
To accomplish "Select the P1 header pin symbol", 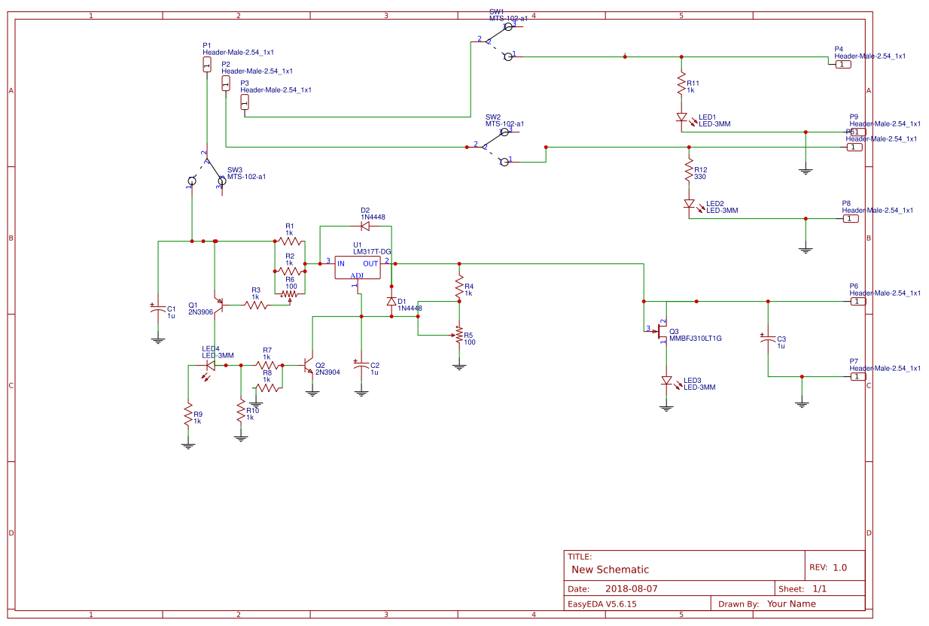I will [x=207, y=65].
